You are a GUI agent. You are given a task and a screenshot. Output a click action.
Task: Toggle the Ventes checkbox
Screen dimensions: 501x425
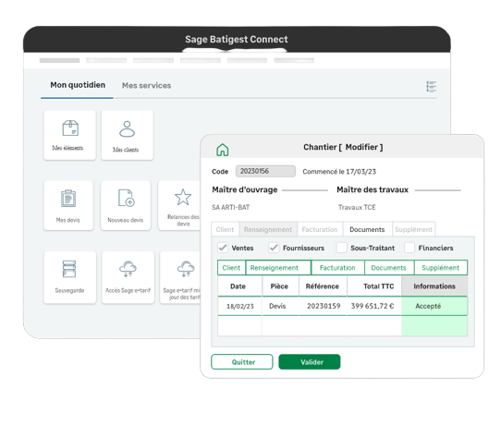(x=223, y=248)
